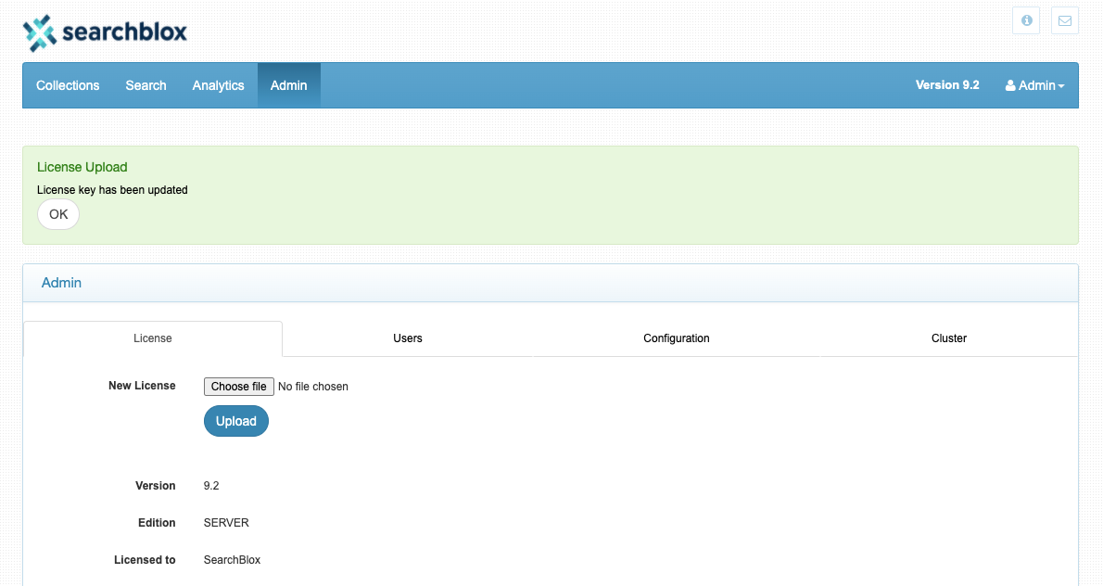This screenshot has height=586, width=1103.
Task: Open the Analytics menu item
Action: click(x=218, y=85)
